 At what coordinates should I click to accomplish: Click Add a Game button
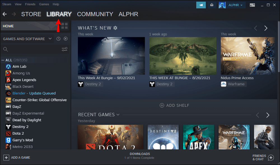pos(17,157)
